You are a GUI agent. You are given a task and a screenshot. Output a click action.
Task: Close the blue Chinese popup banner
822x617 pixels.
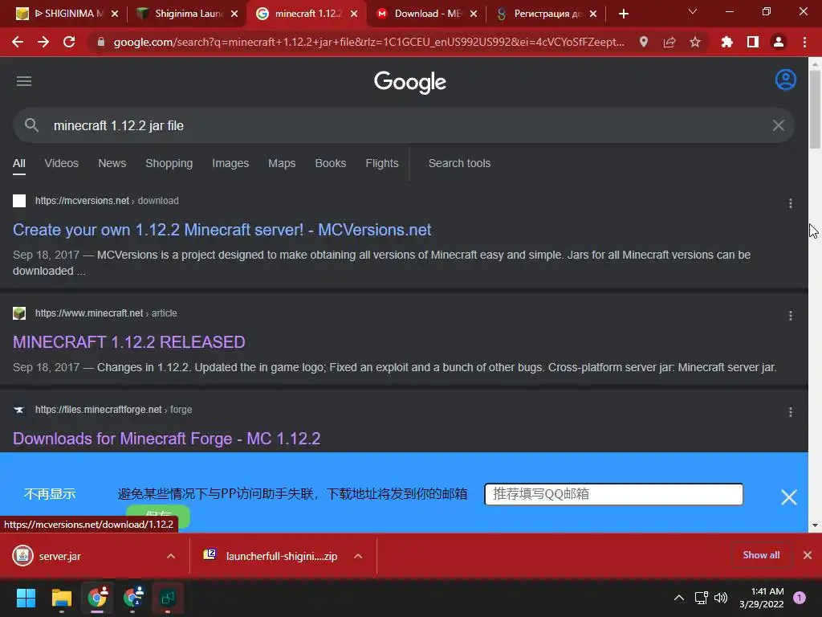pyautogui.click(x=788, y=496)
